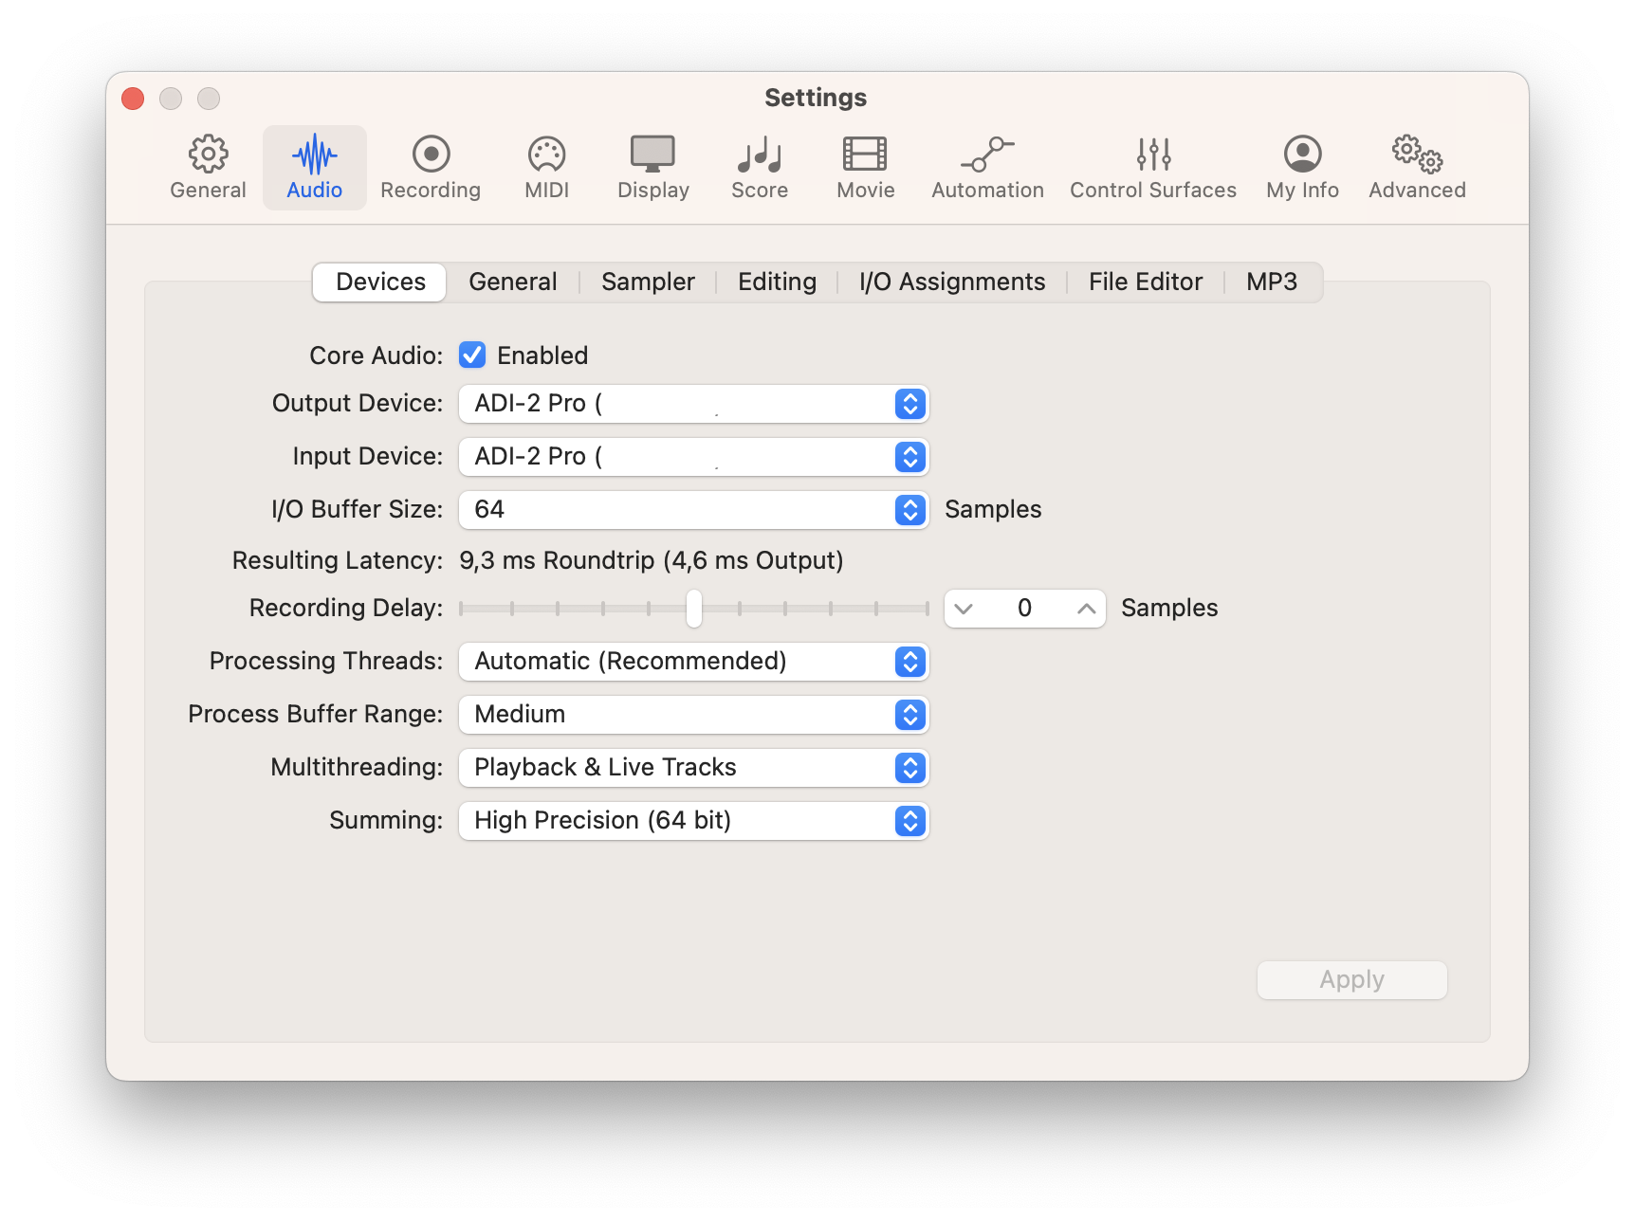The image size is (1635, 1221).
Task: Switch to the File Editor tab
Action: point(1146,282)
